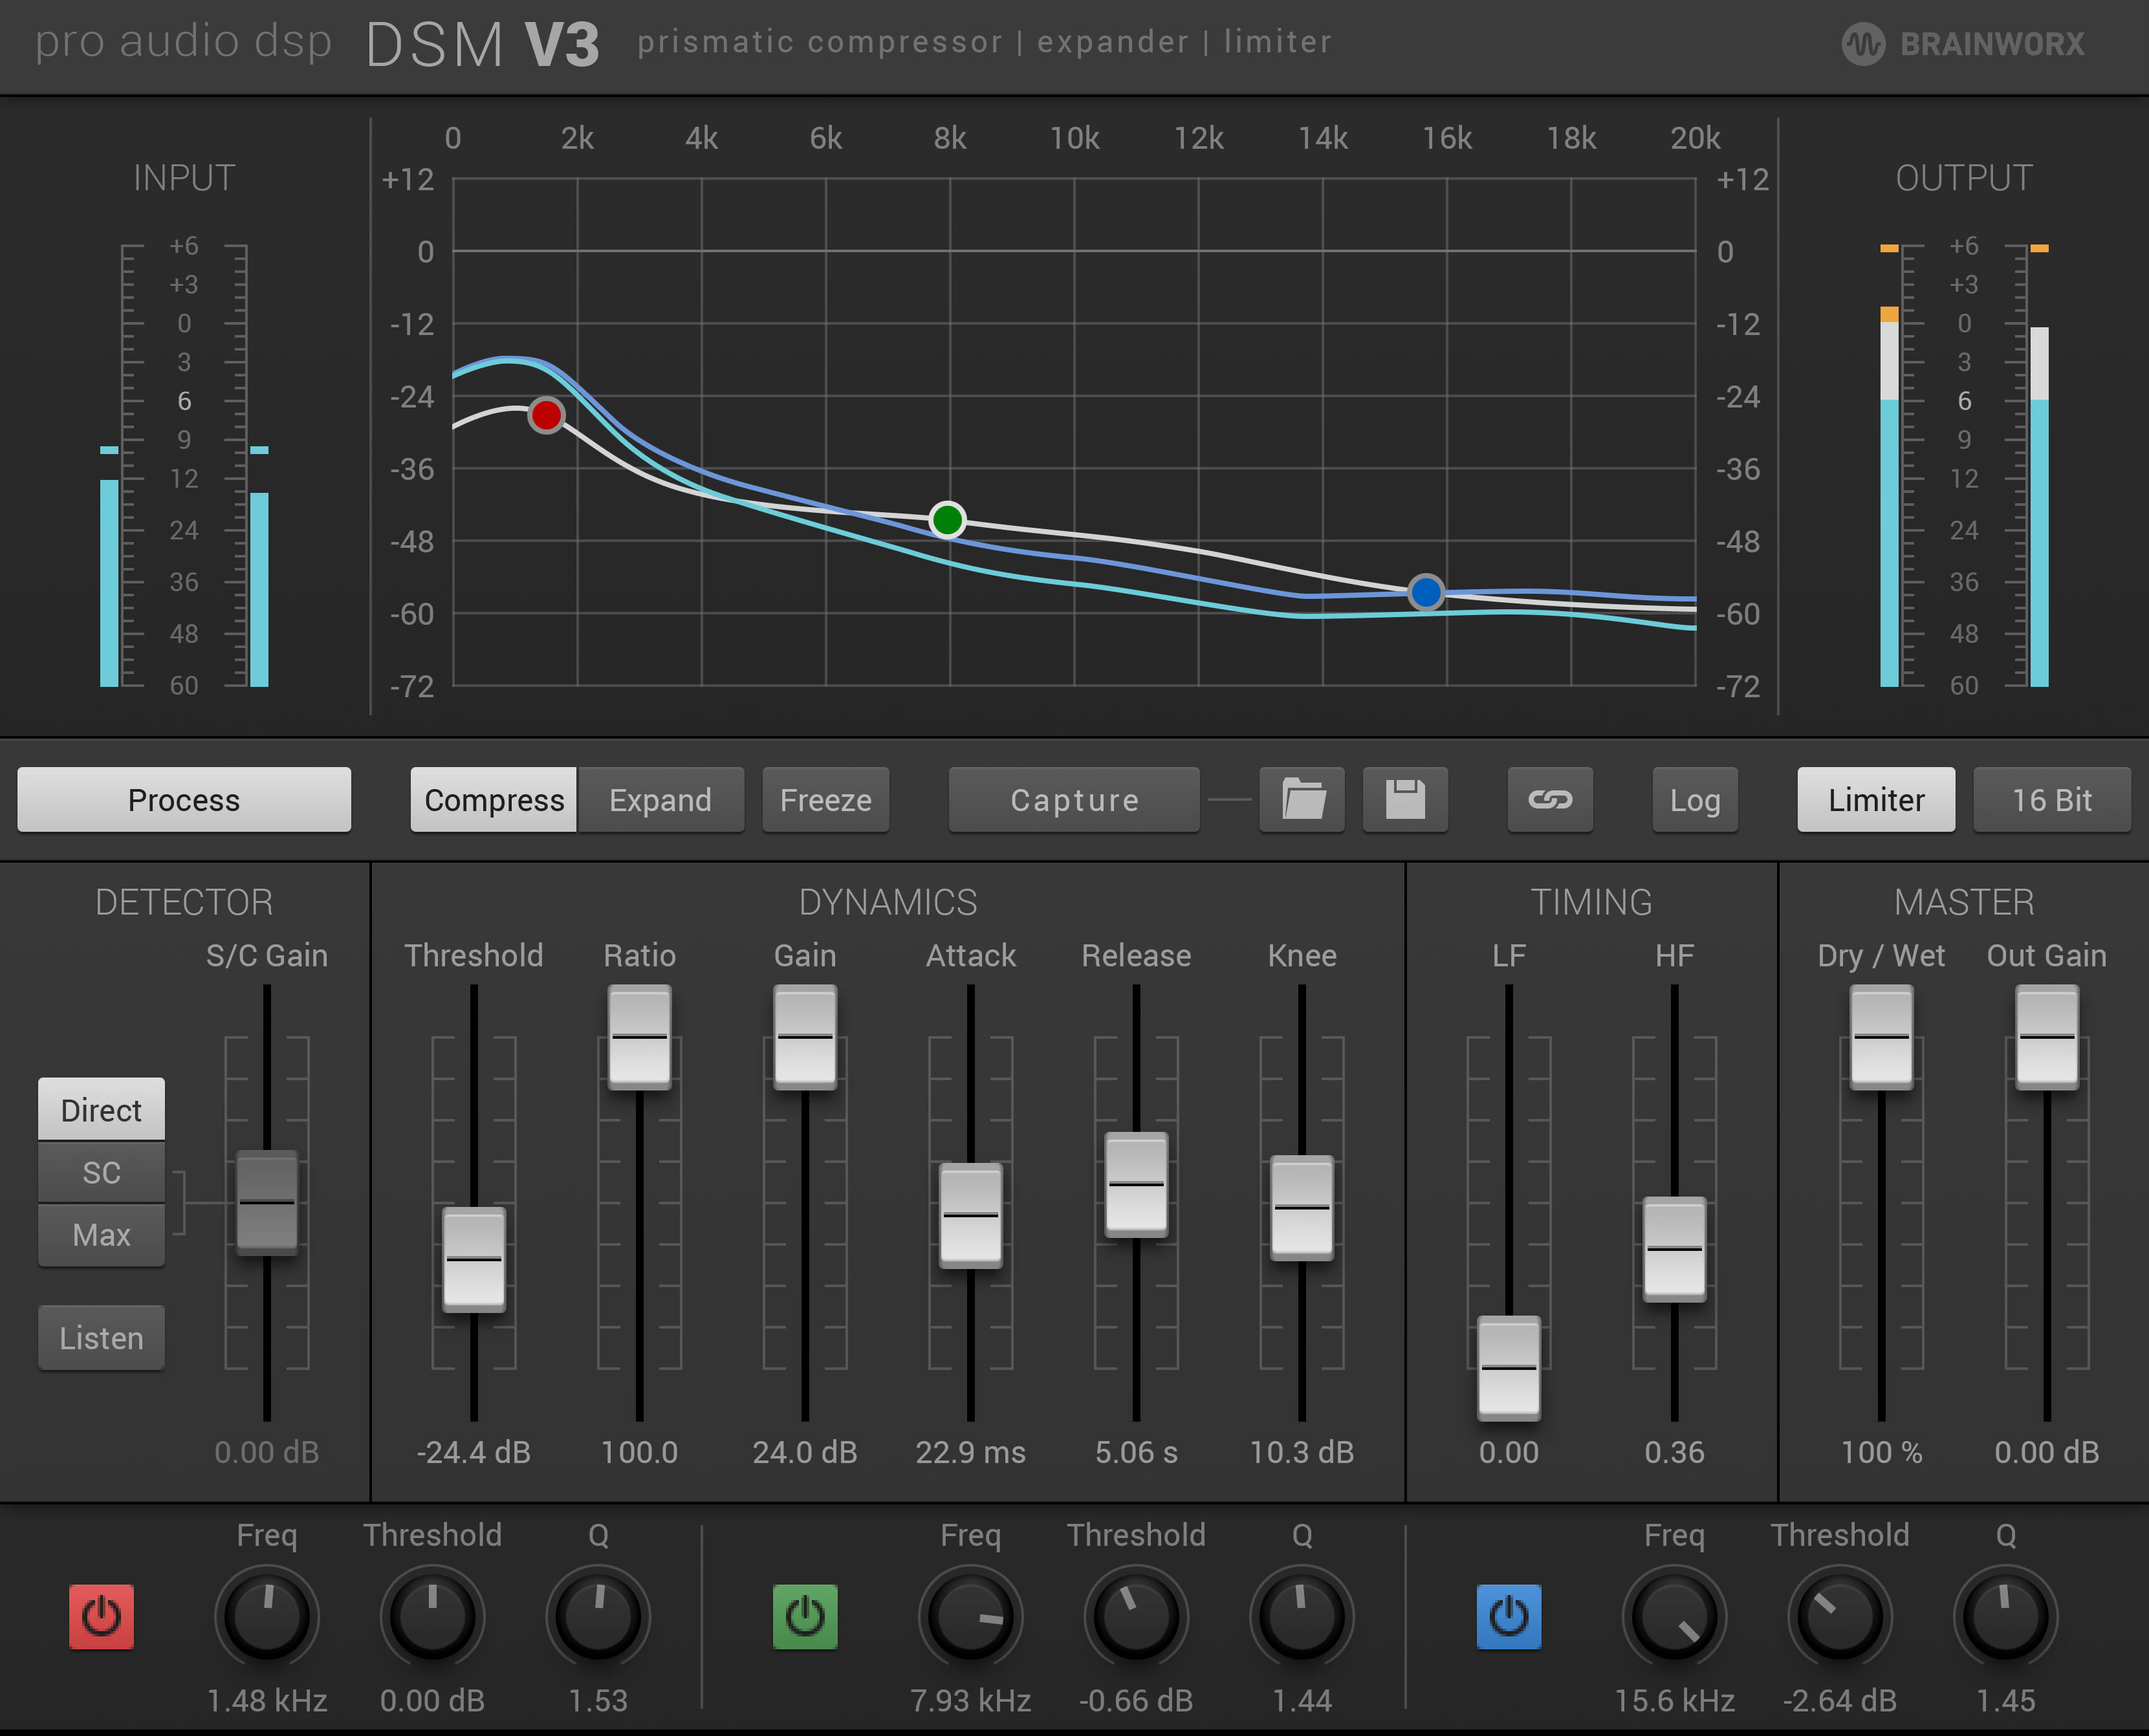Click the red band Freq knob
Image resolution: width=2149 pixels, height=1736 pixels.
(x=267, y=1616)
